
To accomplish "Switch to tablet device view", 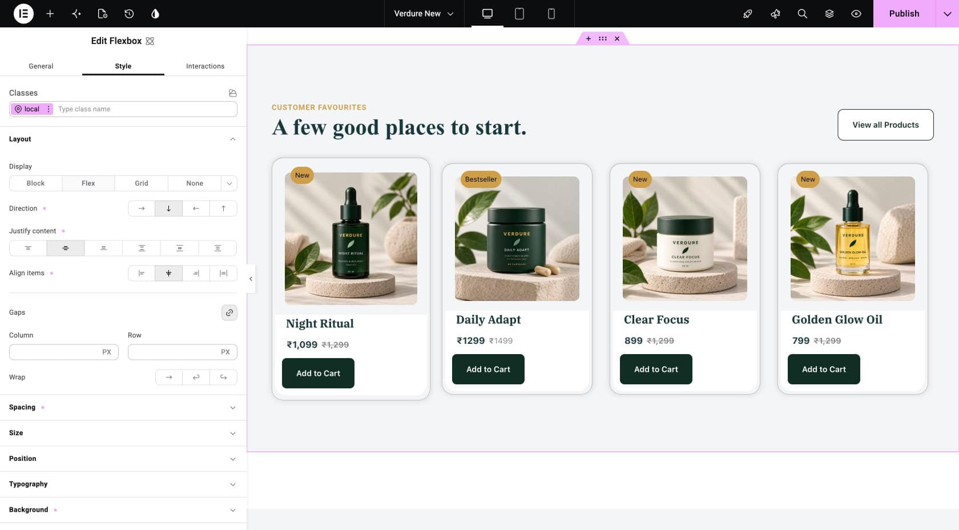I will (519, 14).
